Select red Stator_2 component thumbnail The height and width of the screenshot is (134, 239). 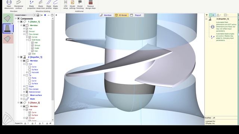(x=8, y=39)
